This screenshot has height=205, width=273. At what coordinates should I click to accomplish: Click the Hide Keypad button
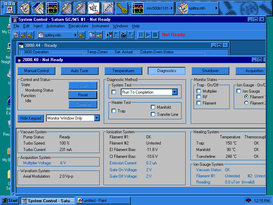coord(30,118)
